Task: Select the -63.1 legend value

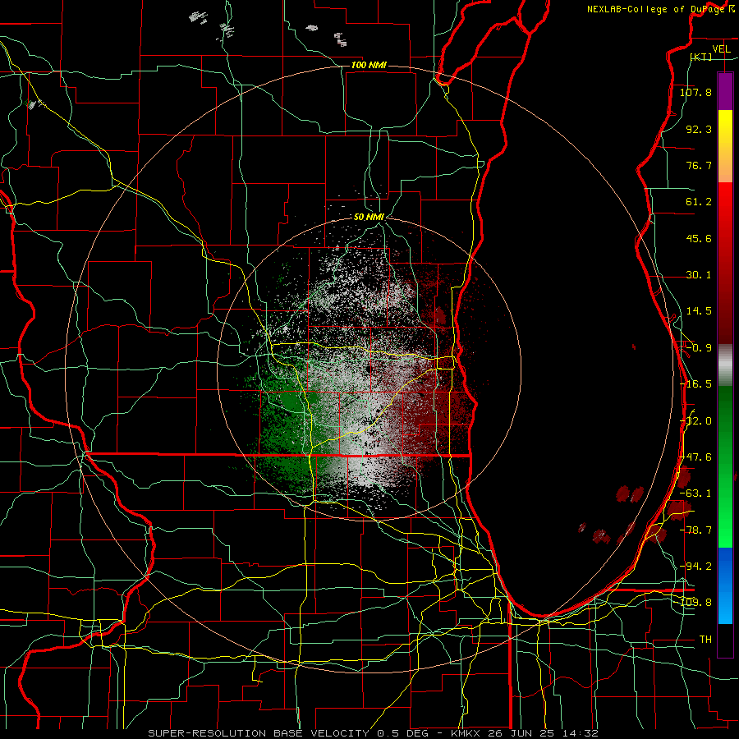Action: click(695, 493)
